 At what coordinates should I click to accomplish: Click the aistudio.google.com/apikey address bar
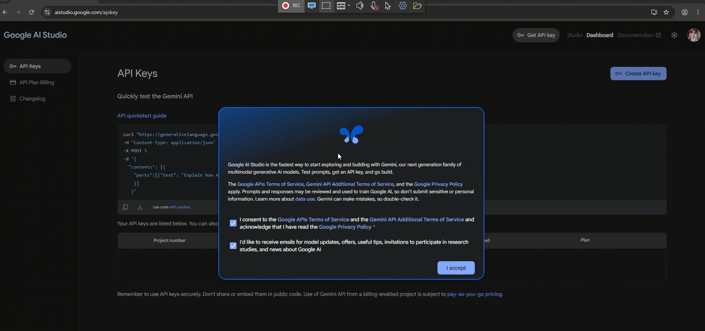coord(86,12)
